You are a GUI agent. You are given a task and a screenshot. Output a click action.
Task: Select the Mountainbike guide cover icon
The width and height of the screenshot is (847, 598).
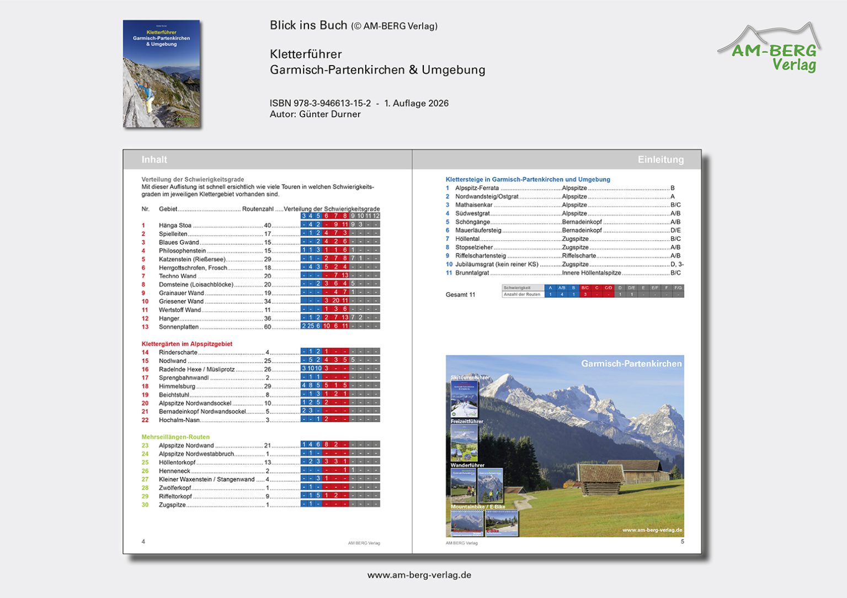[x=466, y=522]
